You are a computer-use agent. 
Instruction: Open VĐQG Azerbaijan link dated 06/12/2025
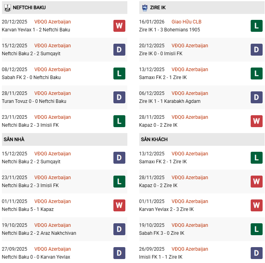point(190,93)
